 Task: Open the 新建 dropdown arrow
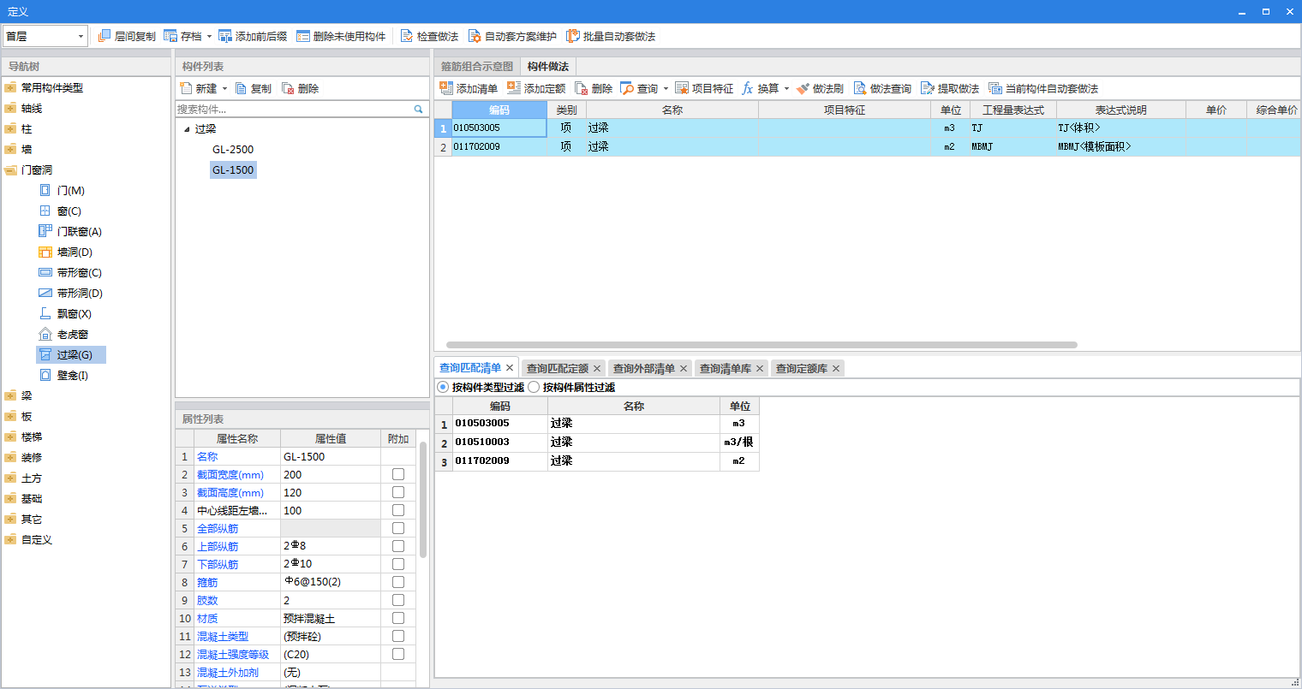(x=225, y=89)
